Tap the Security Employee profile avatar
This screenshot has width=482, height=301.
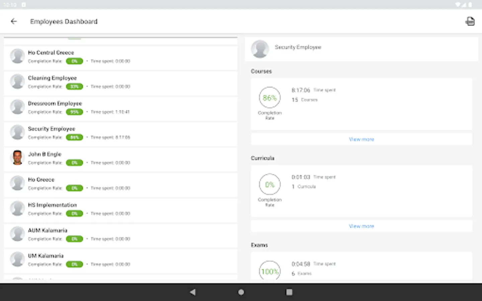260,49
